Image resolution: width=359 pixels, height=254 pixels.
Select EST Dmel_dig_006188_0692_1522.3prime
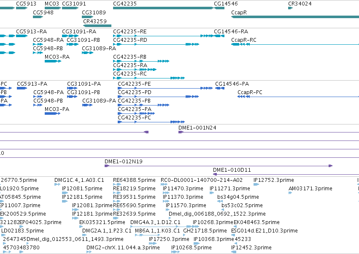[170, 218]
